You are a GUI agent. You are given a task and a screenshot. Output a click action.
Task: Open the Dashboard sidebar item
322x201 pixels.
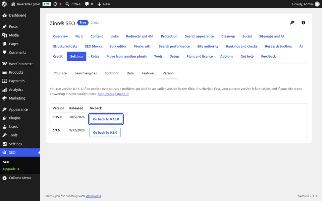(x=20, y=15)
